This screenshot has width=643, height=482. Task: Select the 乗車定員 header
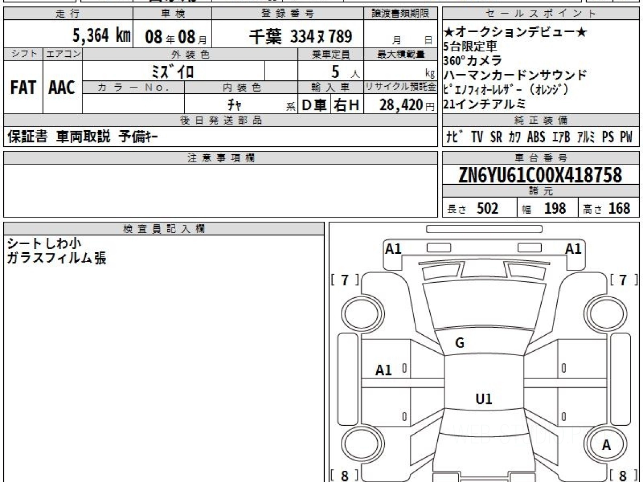(331, 54)
